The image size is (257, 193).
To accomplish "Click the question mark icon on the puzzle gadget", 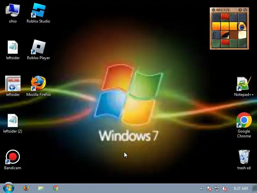I will point(240,10).
